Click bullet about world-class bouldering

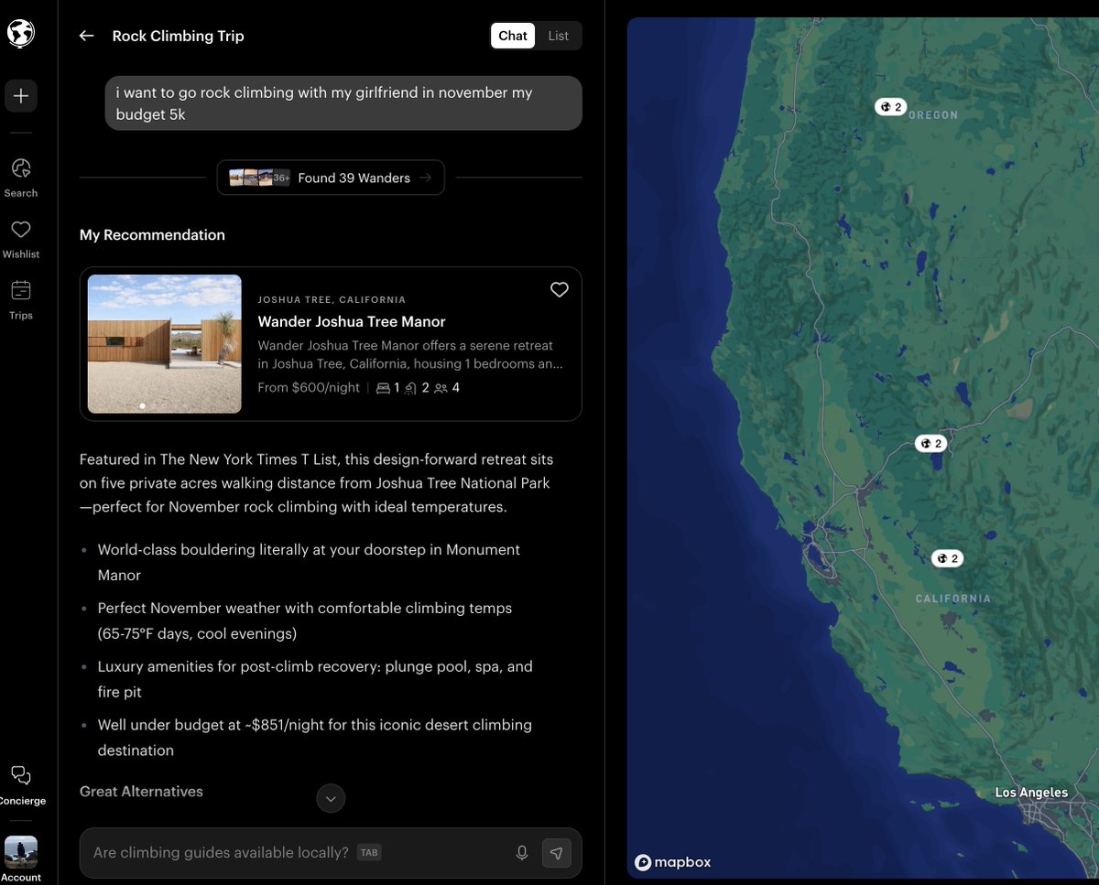pyautogui.click(x=309, y=562)
